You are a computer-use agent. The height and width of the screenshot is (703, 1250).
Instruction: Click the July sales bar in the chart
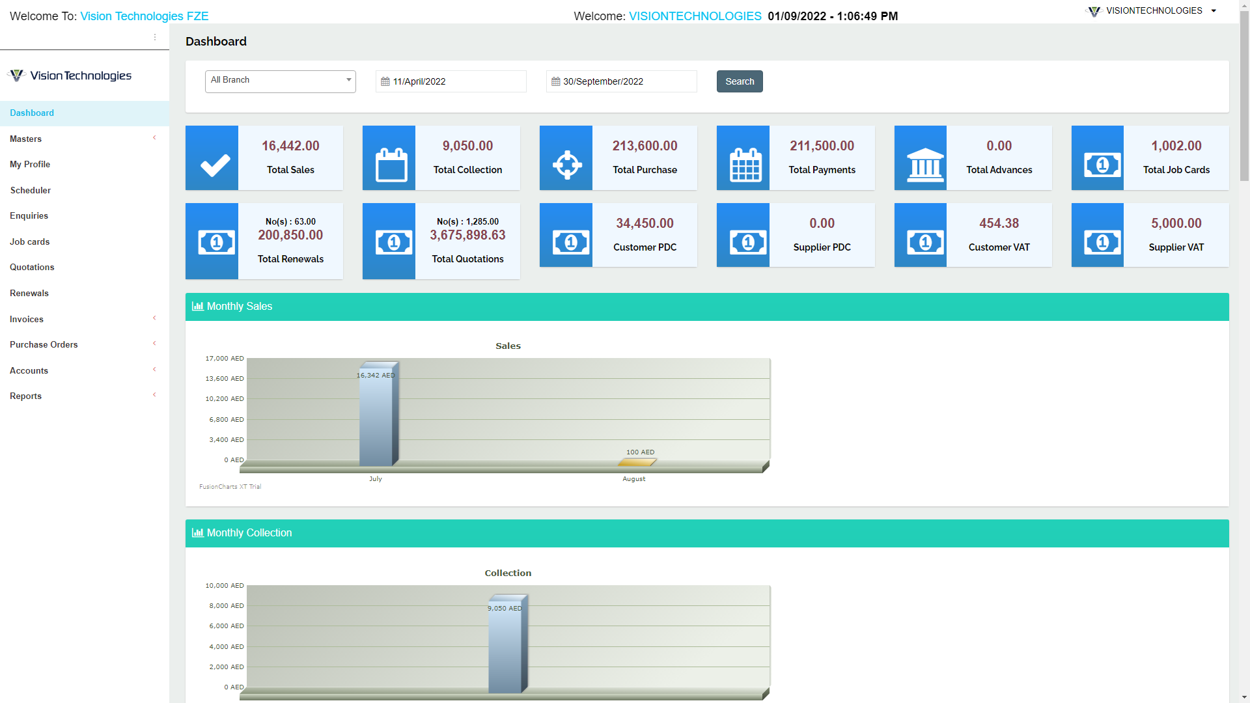coord(378,417)
